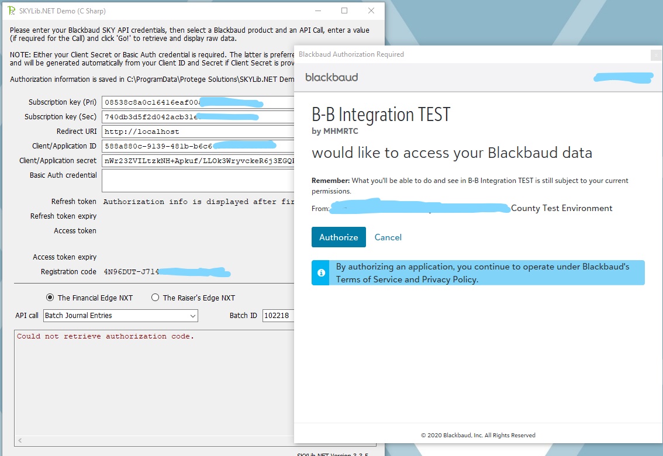The height and width of the screenshot is (456, 663).
Task: Click 'would like to access your Blackbaud data'
Action: (x=452, y=153)
